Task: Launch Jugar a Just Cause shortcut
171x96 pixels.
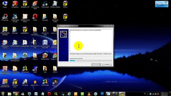Action: click(55, 83)
